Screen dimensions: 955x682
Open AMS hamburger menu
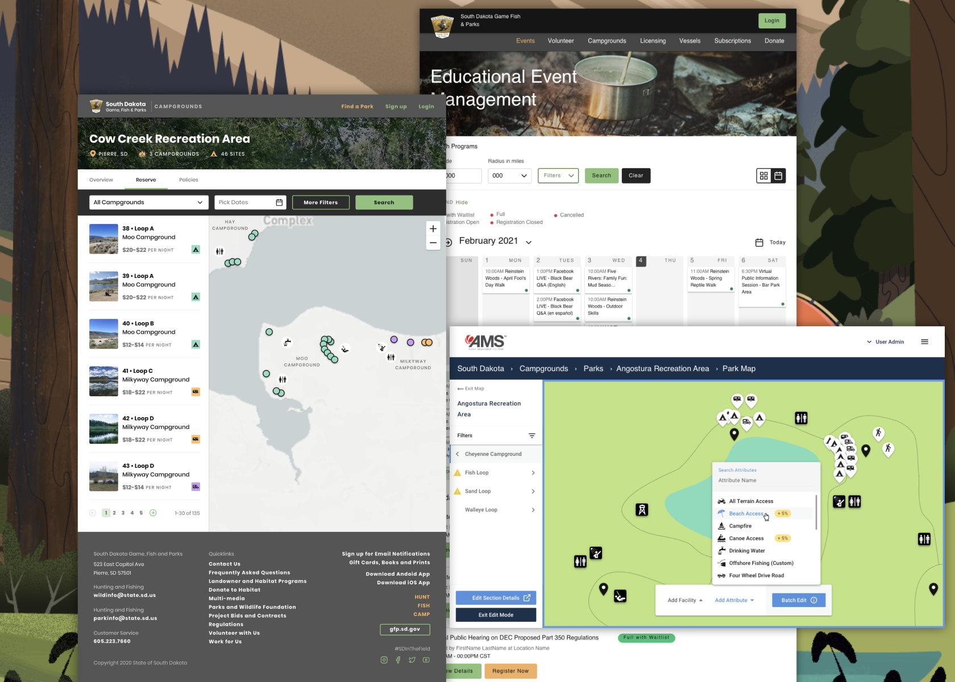click(925, 342)
